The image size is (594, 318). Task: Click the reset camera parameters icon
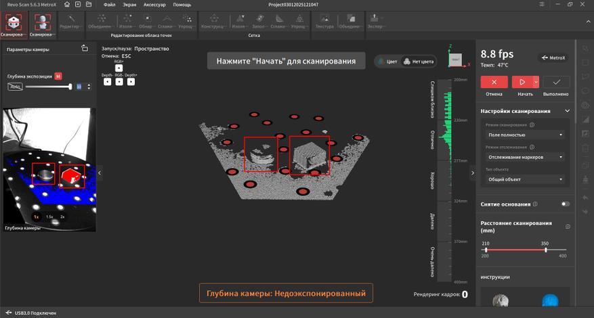point(84,49)
